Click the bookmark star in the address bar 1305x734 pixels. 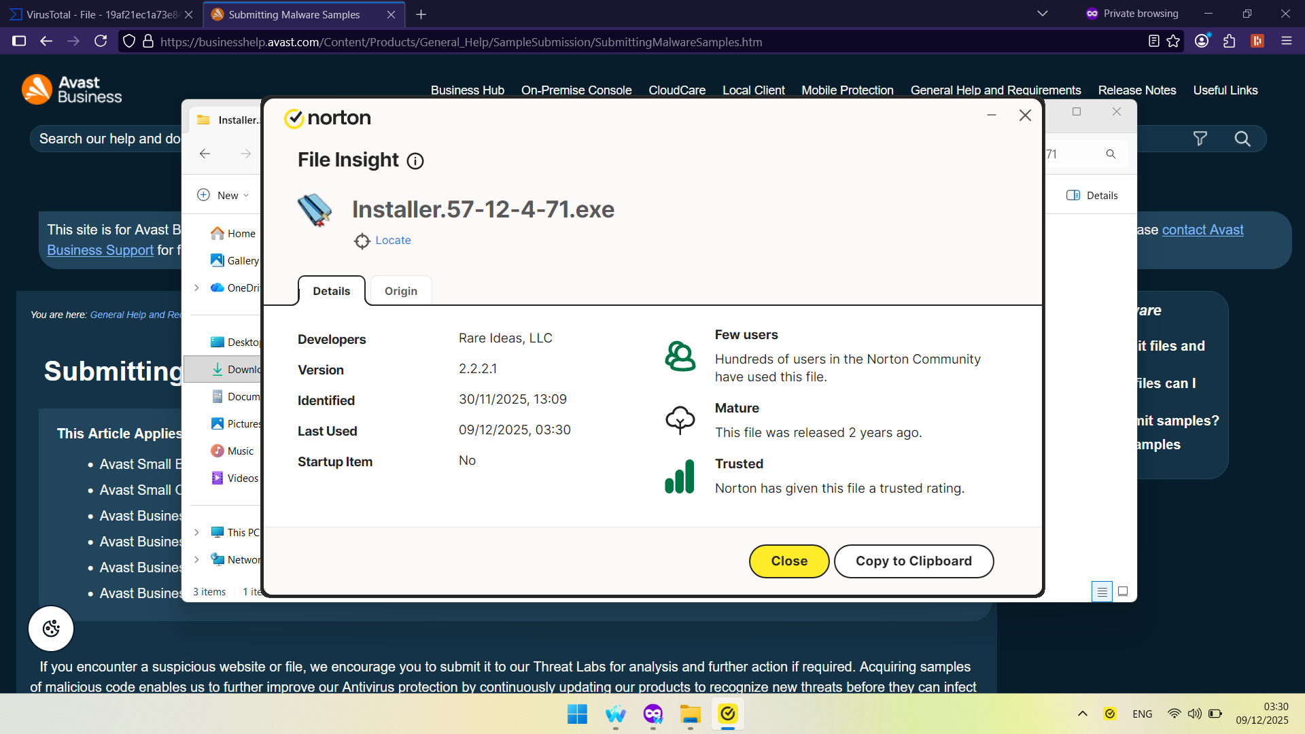(x=1174, y=41)
